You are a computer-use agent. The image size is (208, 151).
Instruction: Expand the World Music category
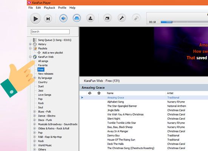(x=34, y=145)
